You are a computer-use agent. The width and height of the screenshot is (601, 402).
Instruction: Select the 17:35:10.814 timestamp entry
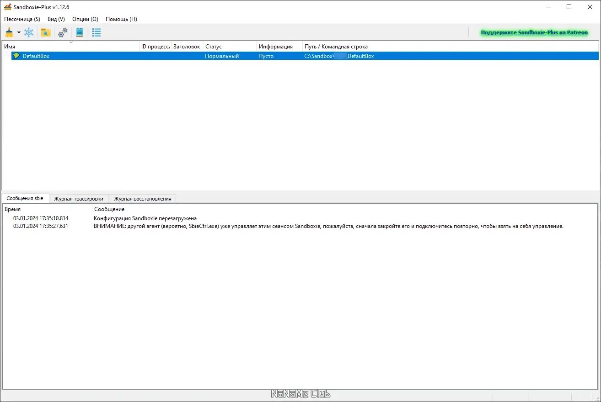click(x=41, y=218)
